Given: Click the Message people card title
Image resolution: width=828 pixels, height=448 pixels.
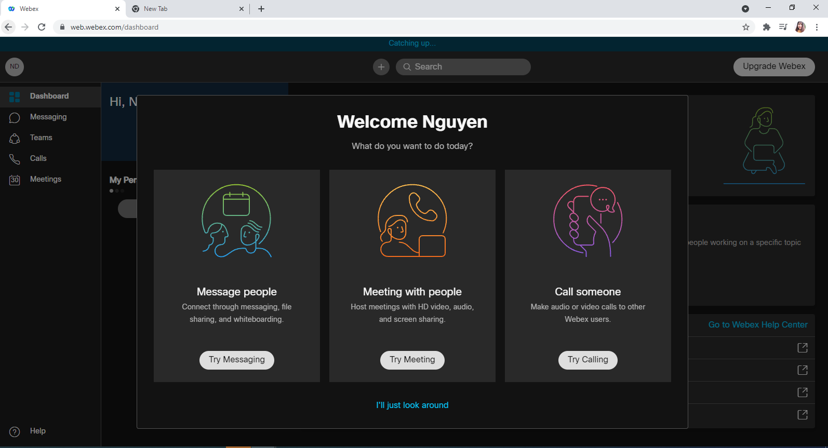Looking at the screenshot, I should [x=237, y=292].
